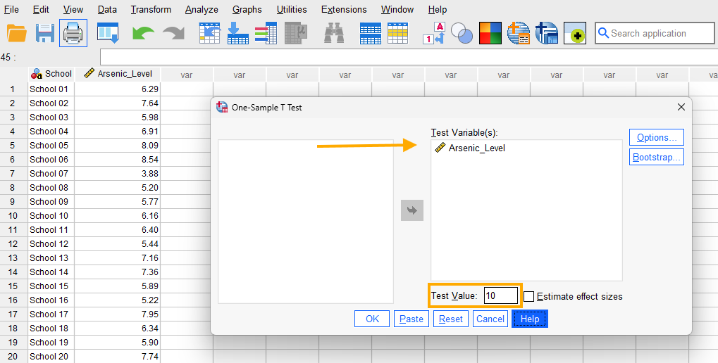Open the Window menu
Screen dimensions: 718x363
[397, 9]
